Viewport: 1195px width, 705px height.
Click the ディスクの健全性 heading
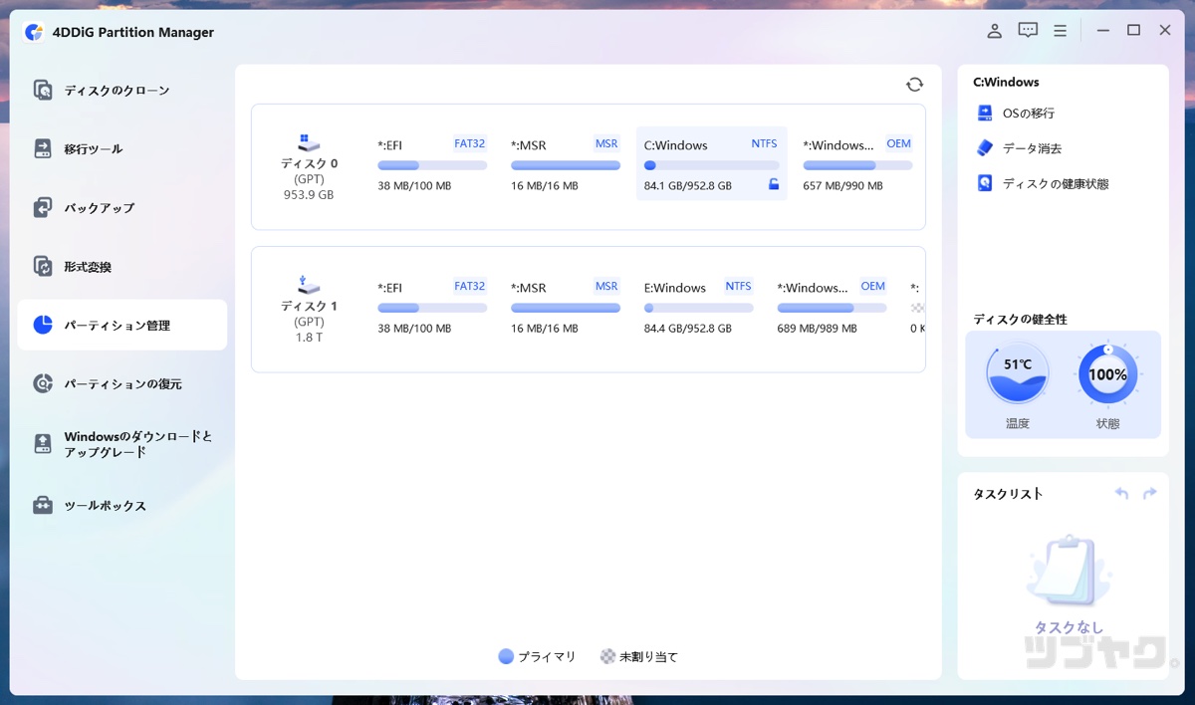tap(1020, 319)
